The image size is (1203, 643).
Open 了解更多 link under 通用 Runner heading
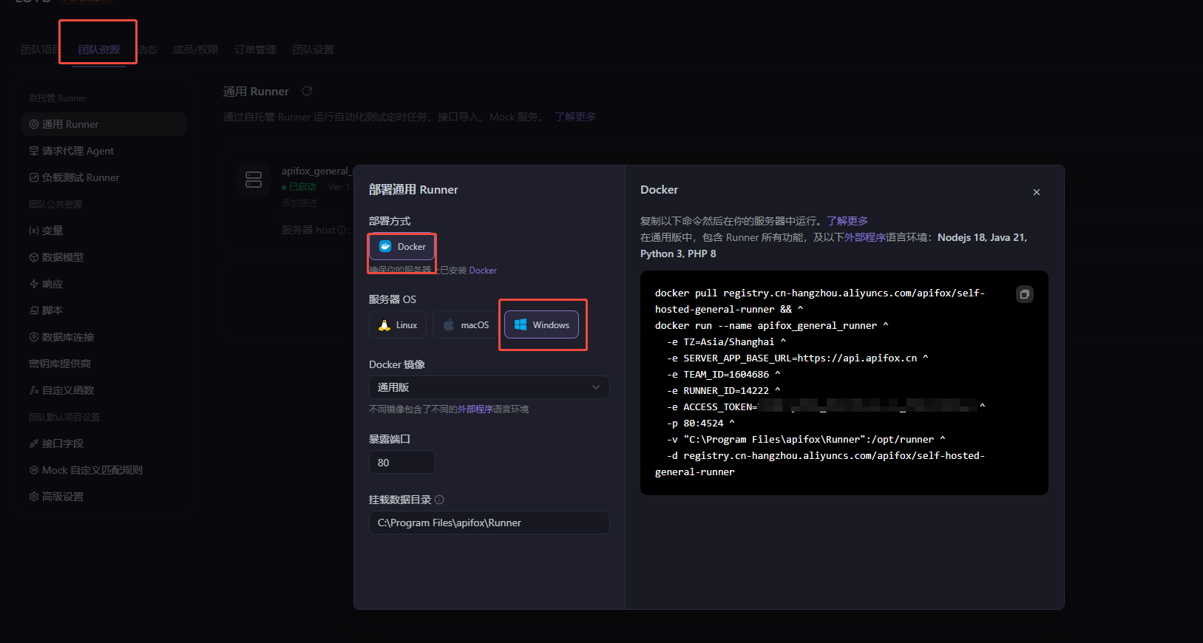(x=575, y=117)
